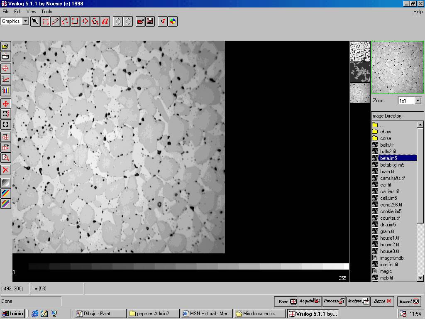Open the color palette wheel icon
Screen dimensions: 425x319
pyautogui.click(x=173, y=21)
